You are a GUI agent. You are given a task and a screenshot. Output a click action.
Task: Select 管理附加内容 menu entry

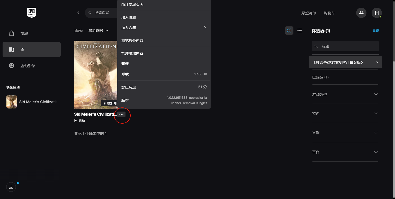[x=164, y=53]
